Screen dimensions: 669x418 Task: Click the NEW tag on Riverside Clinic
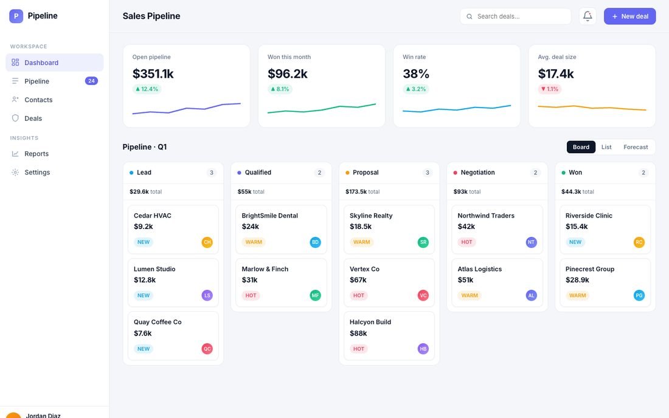[x=575, y=242]
